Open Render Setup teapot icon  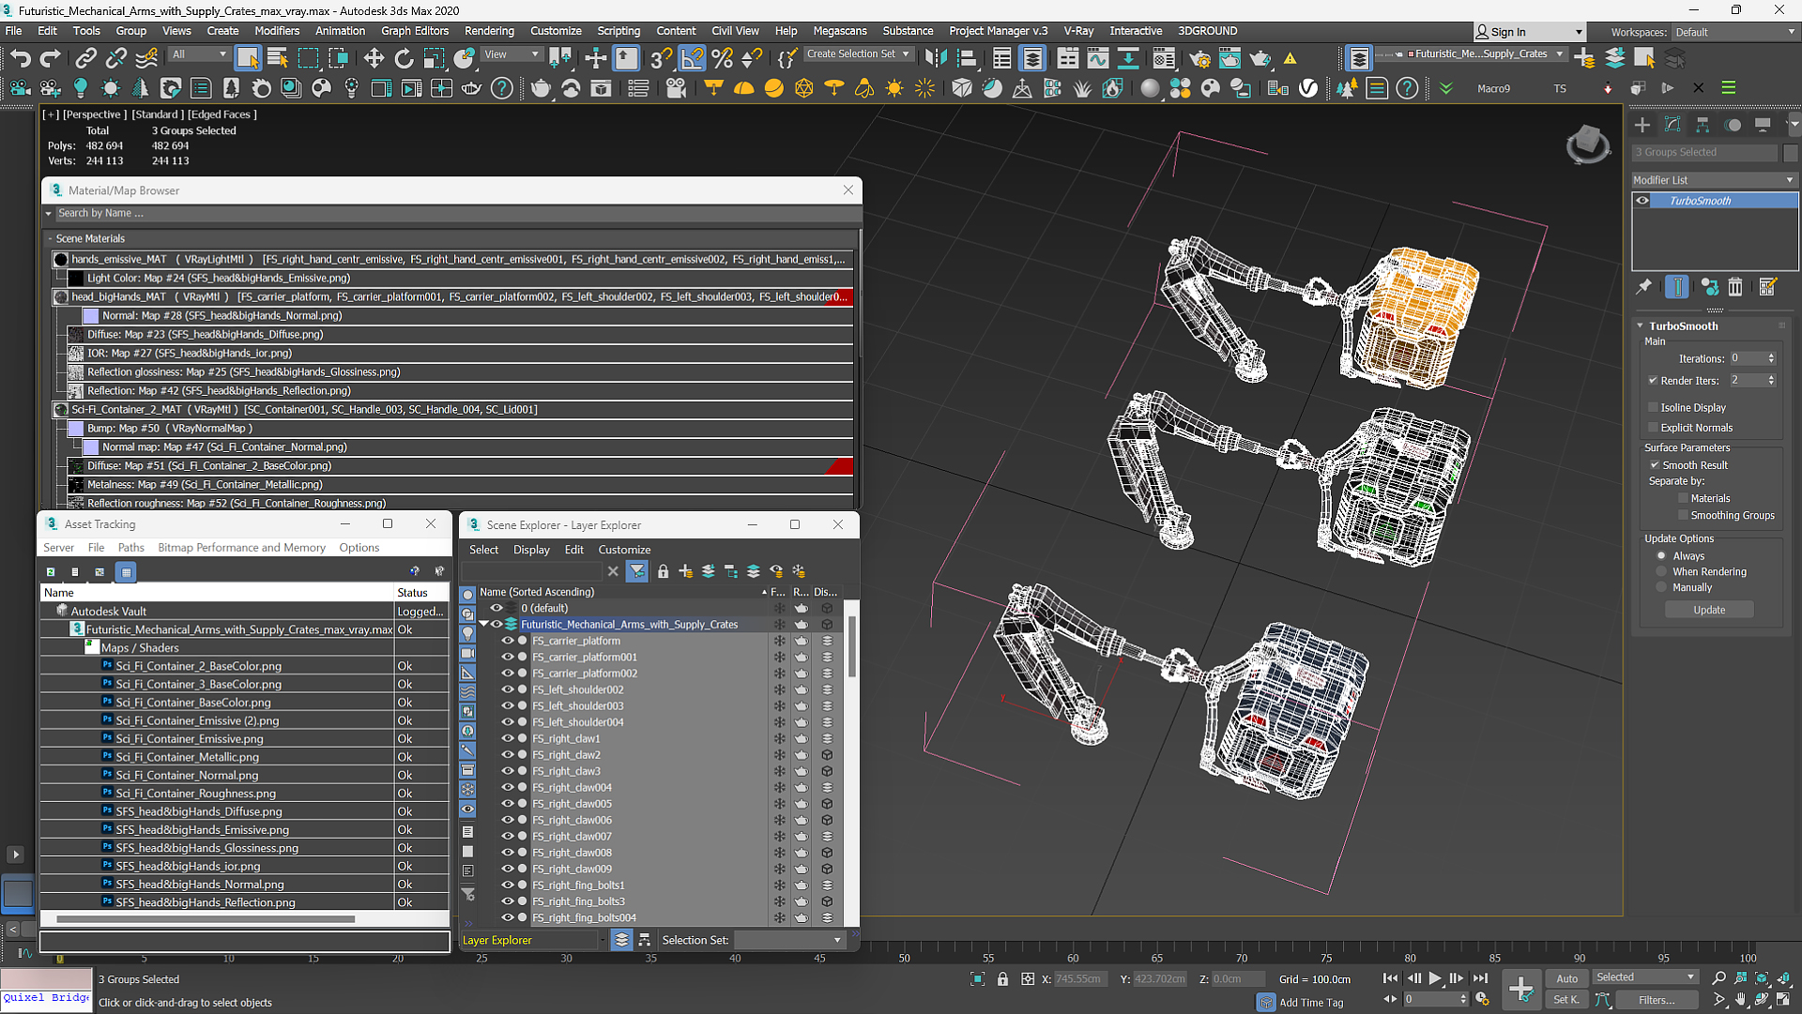1199,58
